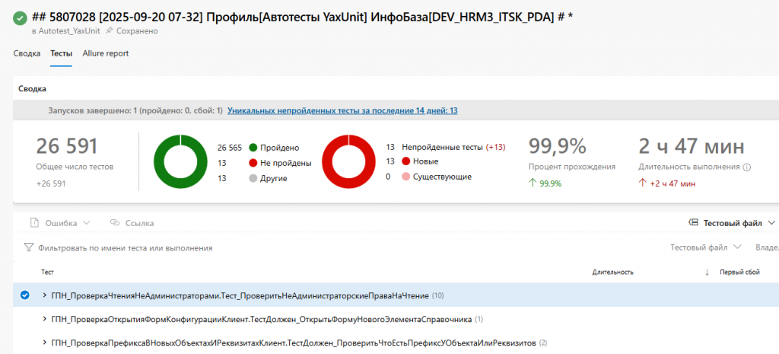Click the grouping icon before Тестовый файл
Screen dimensions: 779x354
694,223
